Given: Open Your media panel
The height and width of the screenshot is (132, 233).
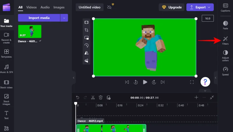Looking at the screenshot, I should coord(6,23).
